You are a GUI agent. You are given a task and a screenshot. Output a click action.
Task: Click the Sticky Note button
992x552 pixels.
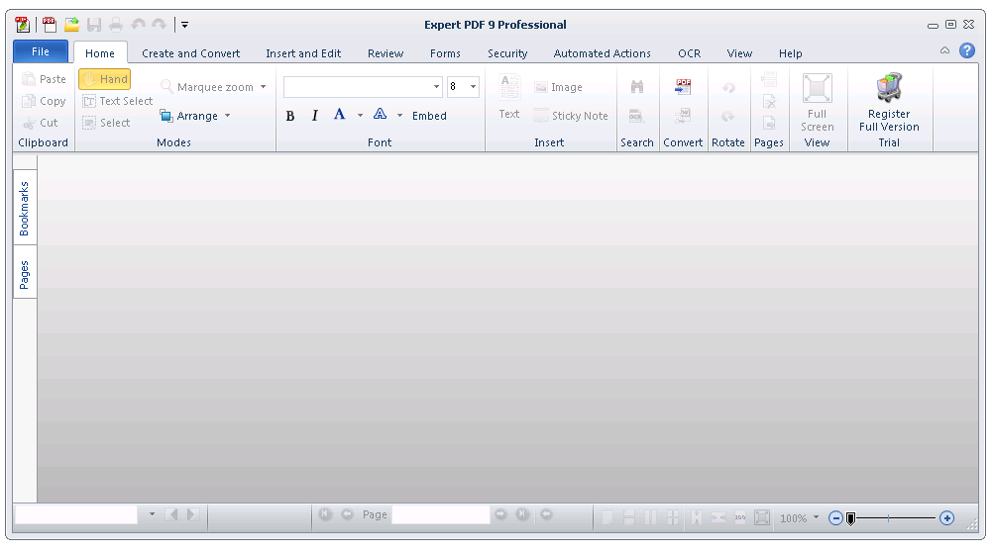(571, 116)
